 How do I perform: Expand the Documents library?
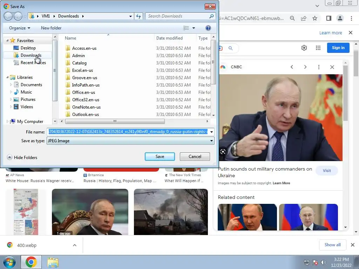coord(11,85)
